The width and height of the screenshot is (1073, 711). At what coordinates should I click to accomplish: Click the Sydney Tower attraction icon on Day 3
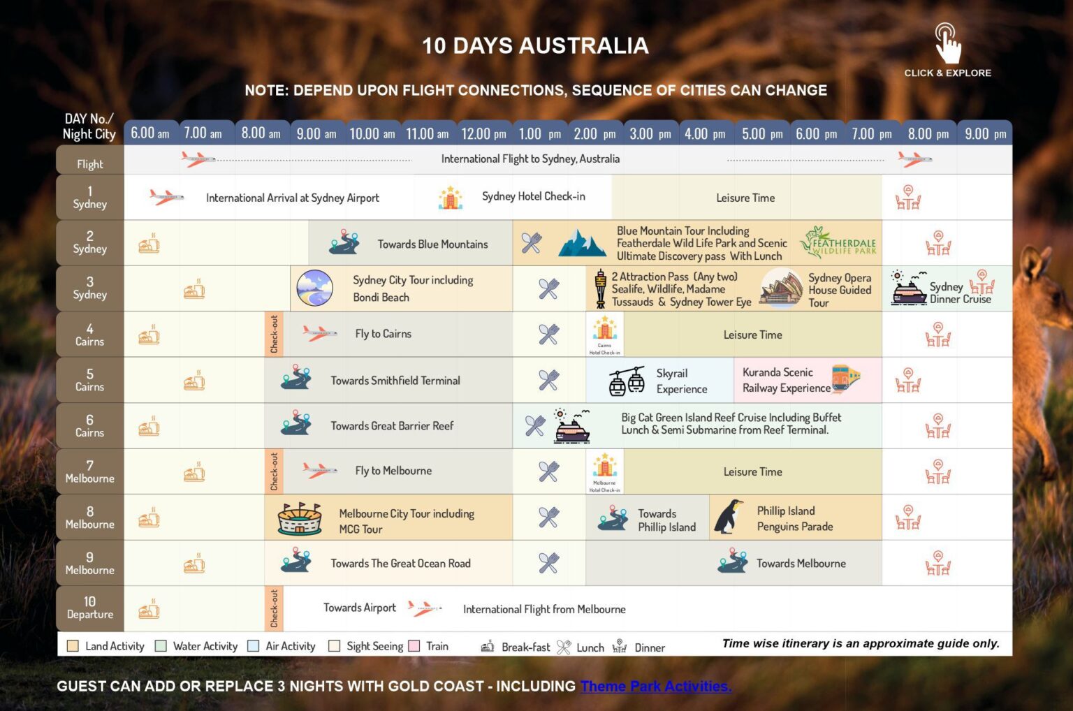pyautogui.click(x=599, y=288)
